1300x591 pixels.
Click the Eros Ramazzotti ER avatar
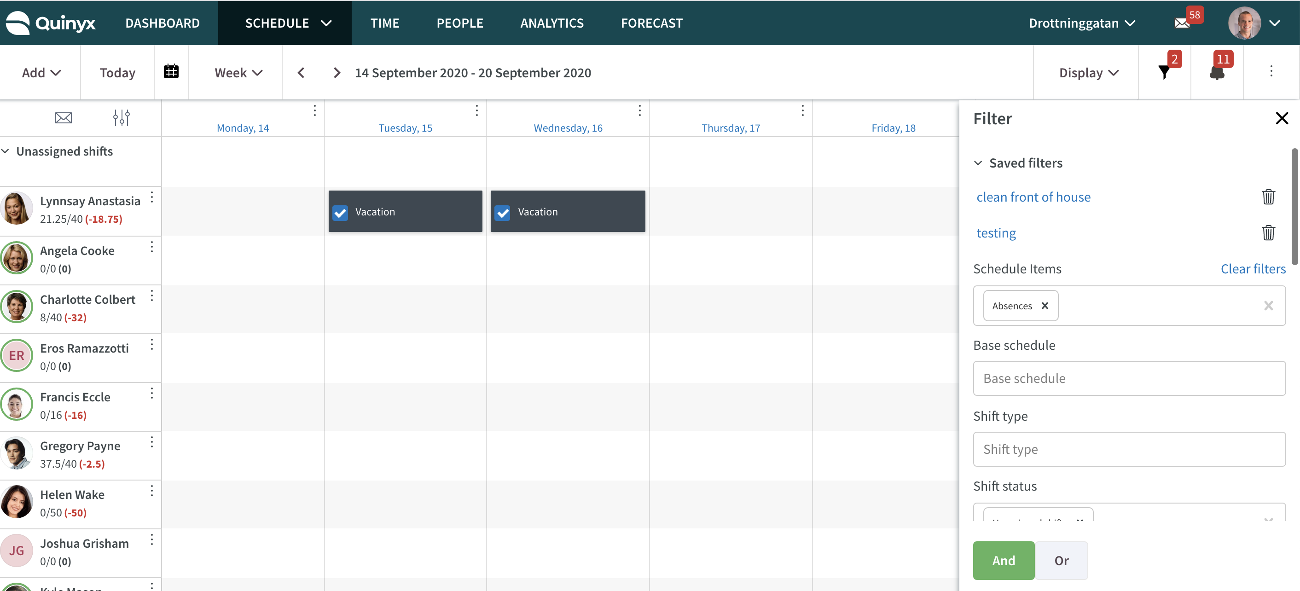(x=17, y=355)
